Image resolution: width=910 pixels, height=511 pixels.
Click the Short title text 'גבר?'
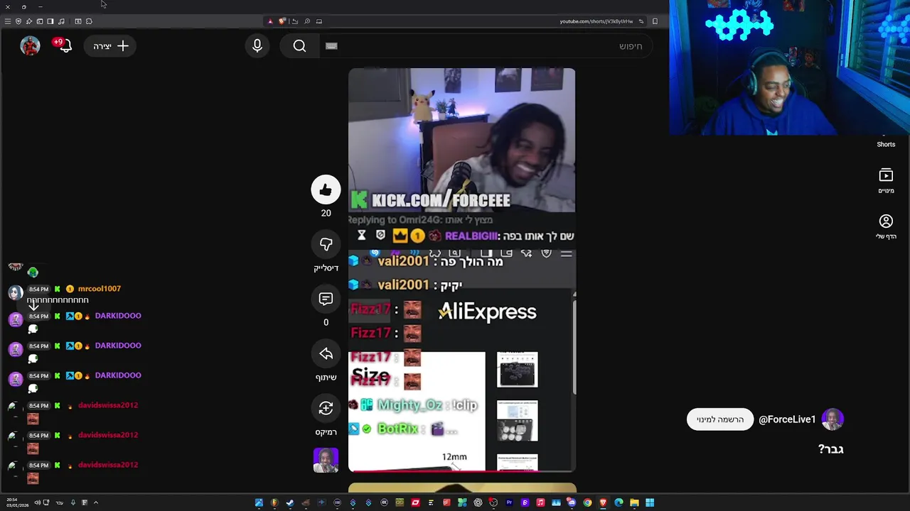(x=830, y=449)
